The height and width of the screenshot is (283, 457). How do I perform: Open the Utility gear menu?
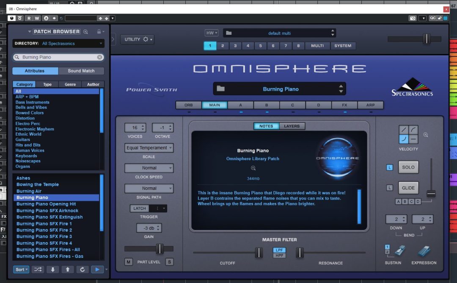(x=138, y=39)
